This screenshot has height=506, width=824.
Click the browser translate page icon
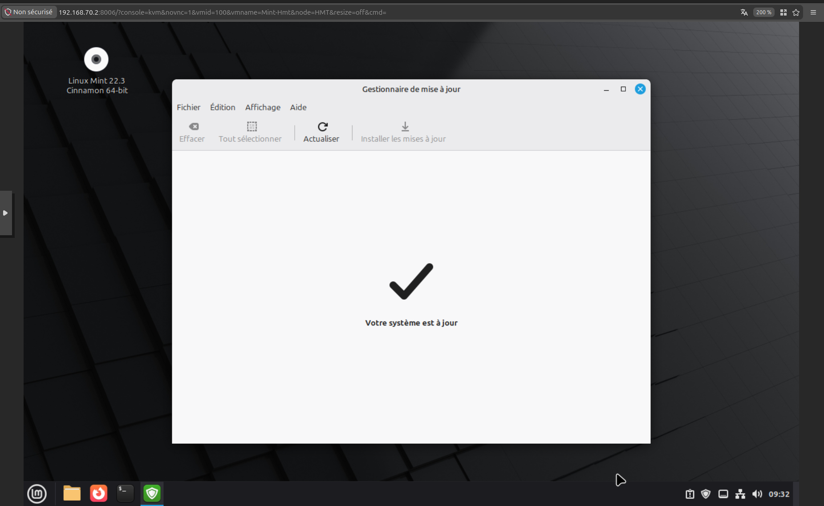tap(744, 12)
